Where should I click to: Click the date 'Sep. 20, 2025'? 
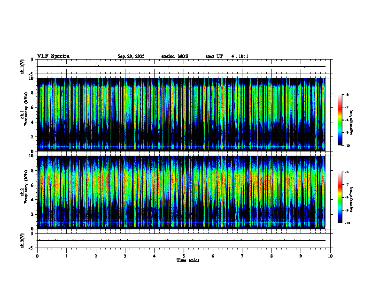131,56
